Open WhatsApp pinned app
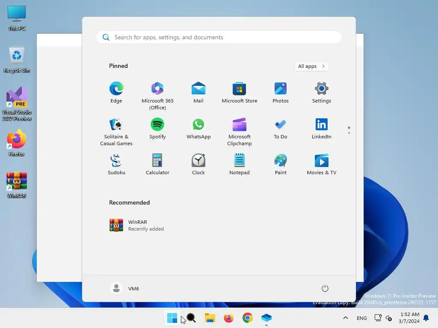This screenshot has width=438, height=328. tap(198, 128)
